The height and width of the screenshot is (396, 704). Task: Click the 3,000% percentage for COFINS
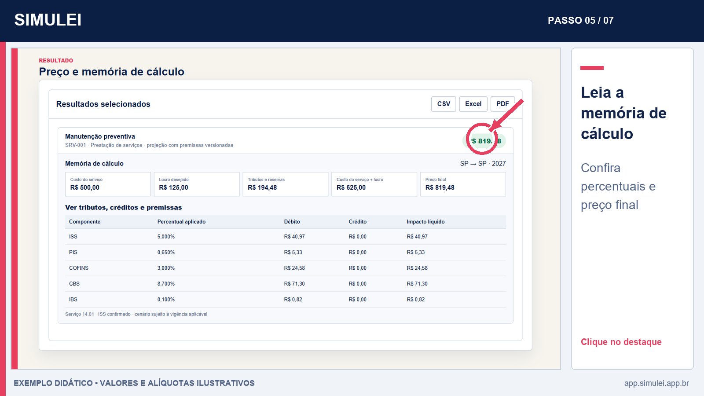point(166,268)
